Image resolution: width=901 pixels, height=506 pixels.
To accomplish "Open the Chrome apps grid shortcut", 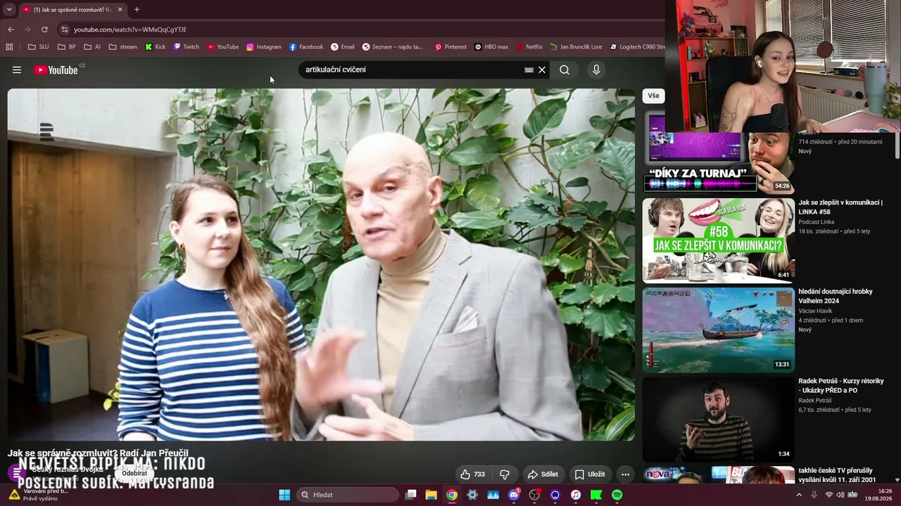I will [x=9, y=47].
